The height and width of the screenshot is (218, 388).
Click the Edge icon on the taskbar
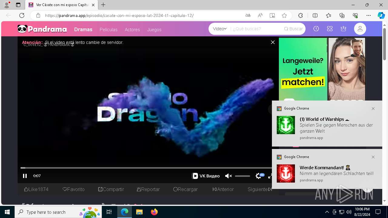pyautogui.click(x=125, y=212)
